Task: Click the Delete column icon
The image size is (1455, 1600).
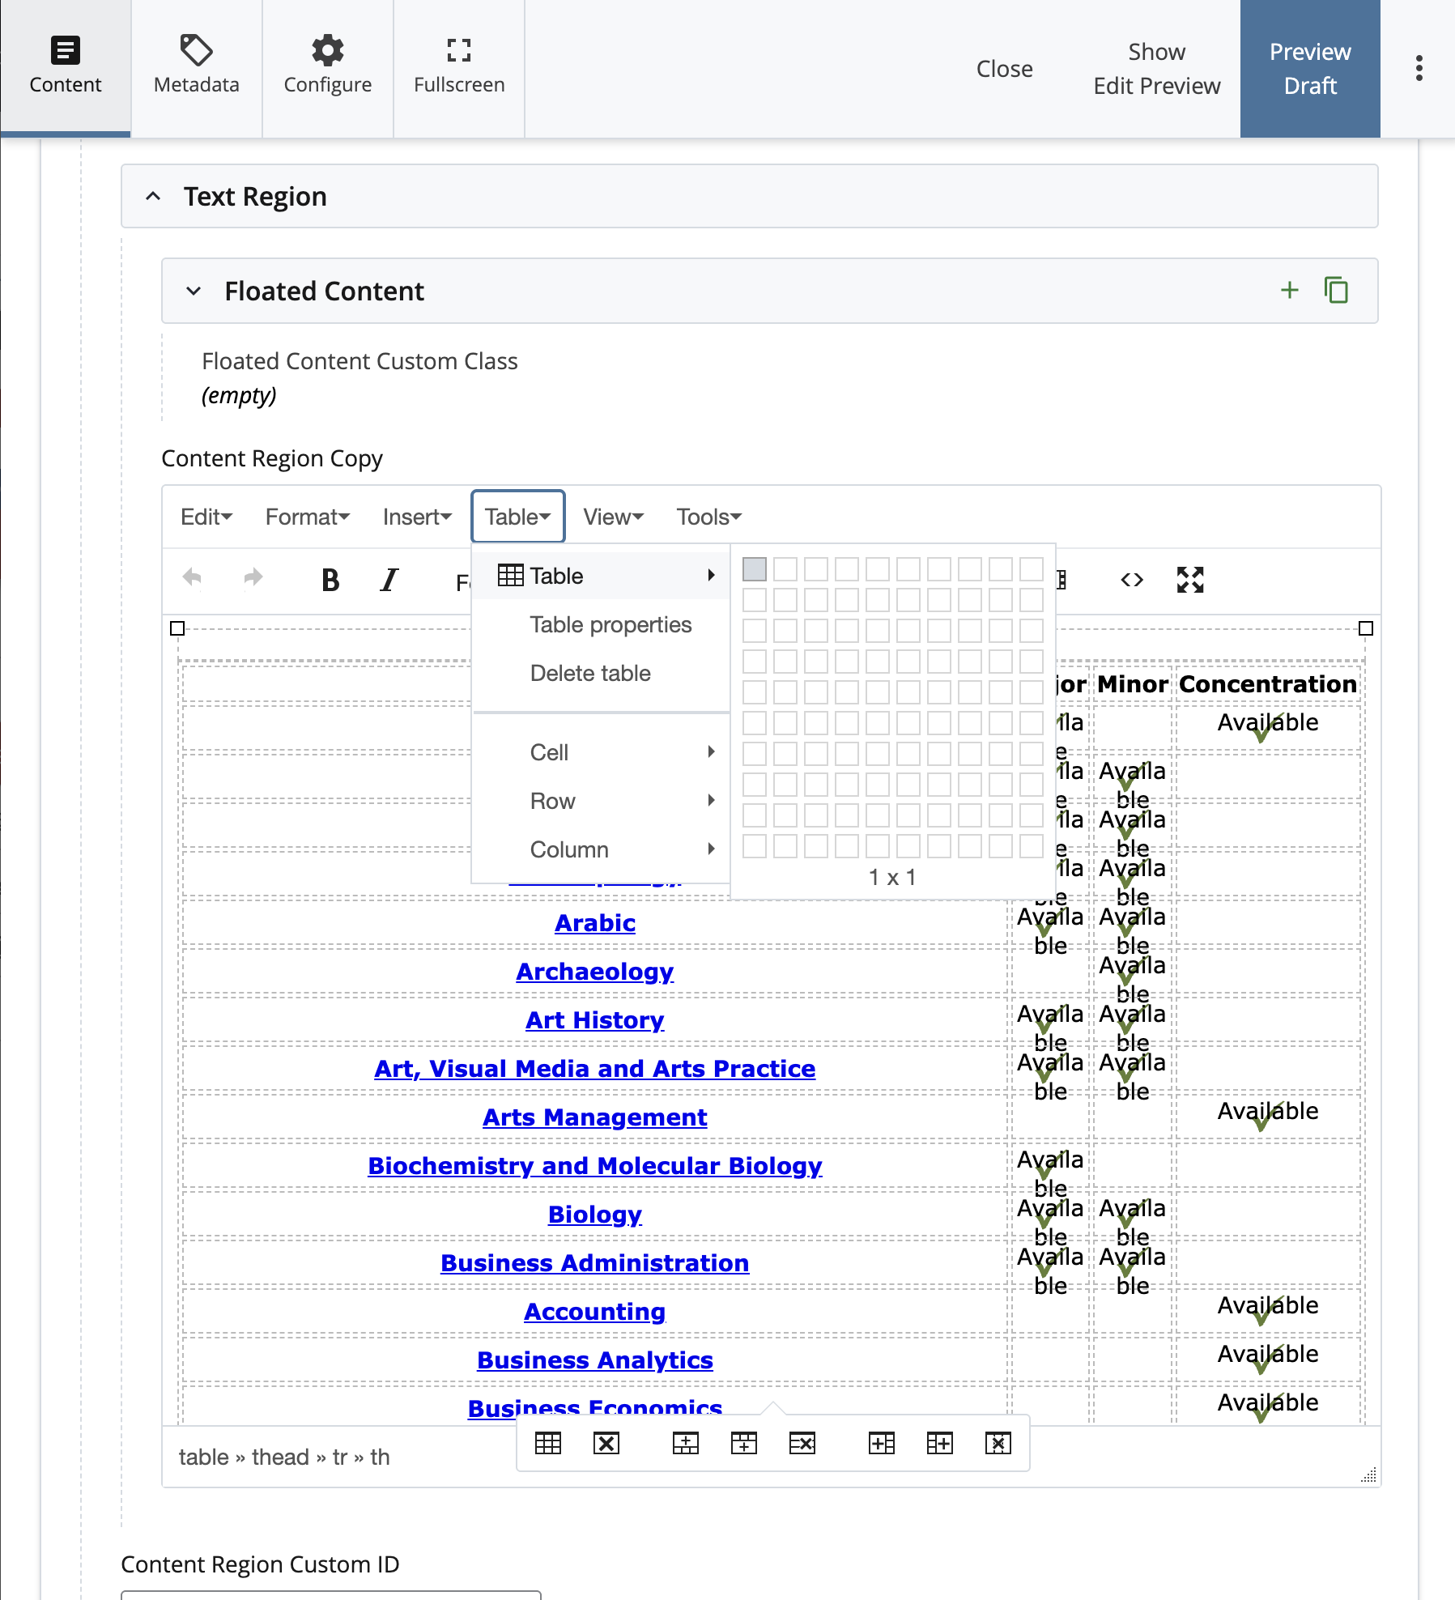Action: pyautogui.click(x=998, y=1443)
